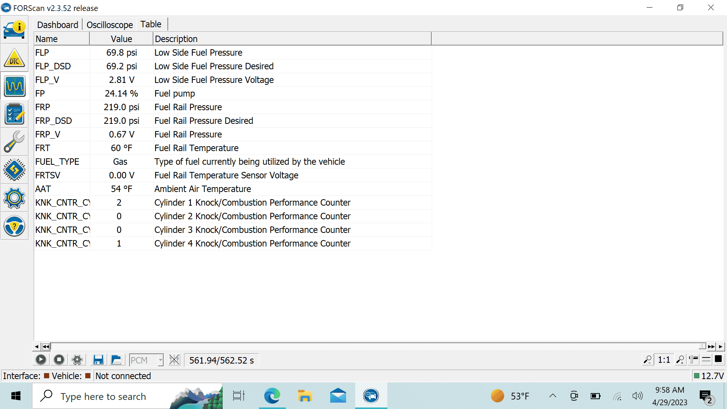Viewport: 727px width, 409px height.
Task: Select Cylinder 2 Knock Counter row
Action: pos(233,216)
